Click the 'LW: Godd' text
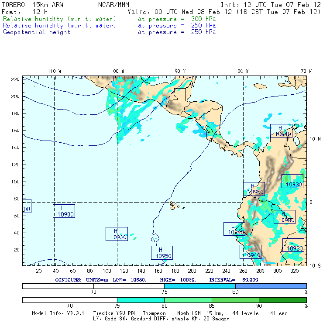 pyautogui.click(x=105, y=319)
